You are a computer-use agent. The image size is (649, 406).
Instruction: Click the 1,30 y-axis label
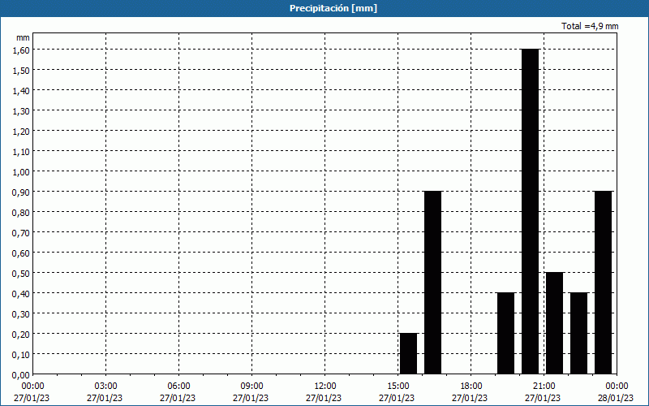tap(21, 110)
